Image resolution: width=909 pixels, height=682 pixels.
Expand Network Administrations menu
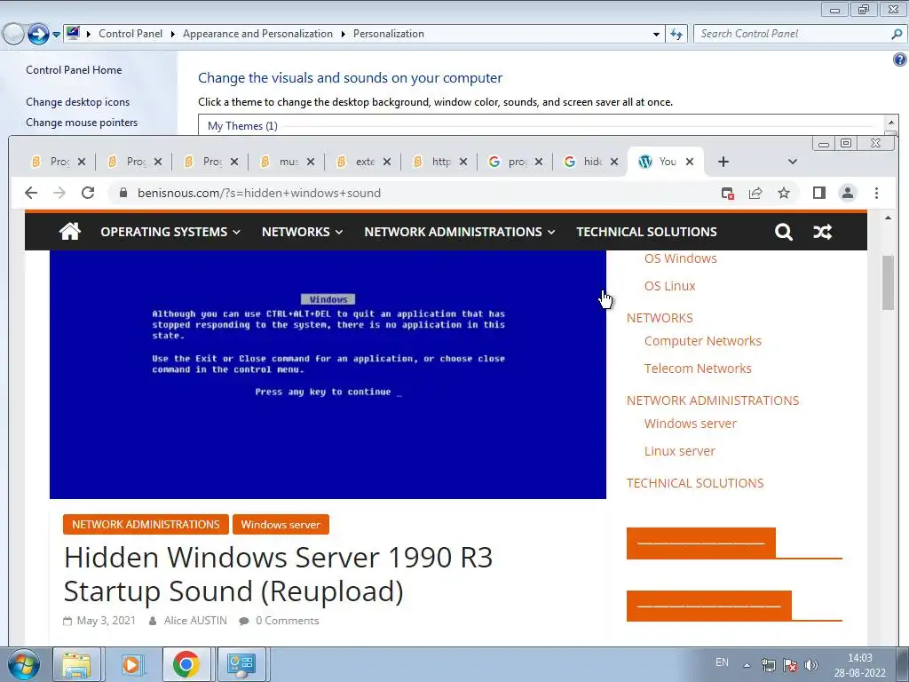coord(459,232)
